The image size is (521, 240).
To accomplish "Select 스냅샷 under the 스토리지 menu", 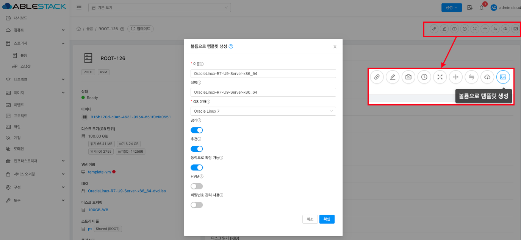I will pyautogui.click(x=25, y=66).
